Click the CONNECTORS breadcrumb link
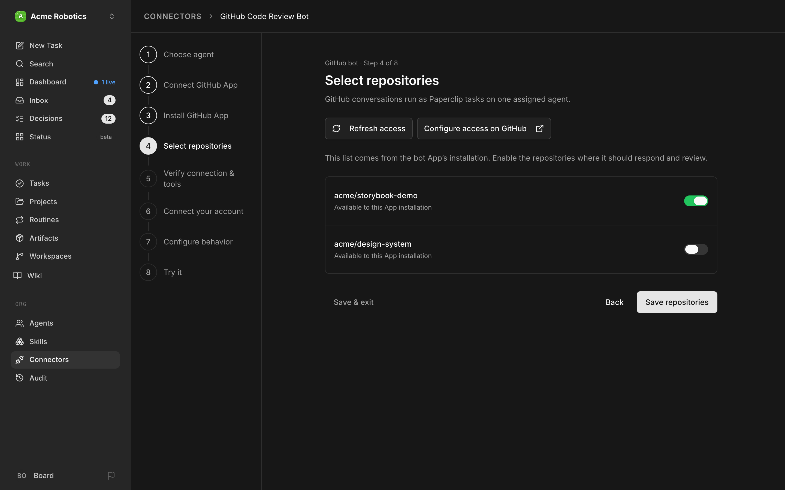 (x=173, y=16)
